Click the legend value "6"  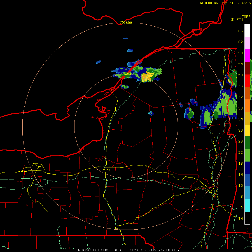click(x=241, y=196)
